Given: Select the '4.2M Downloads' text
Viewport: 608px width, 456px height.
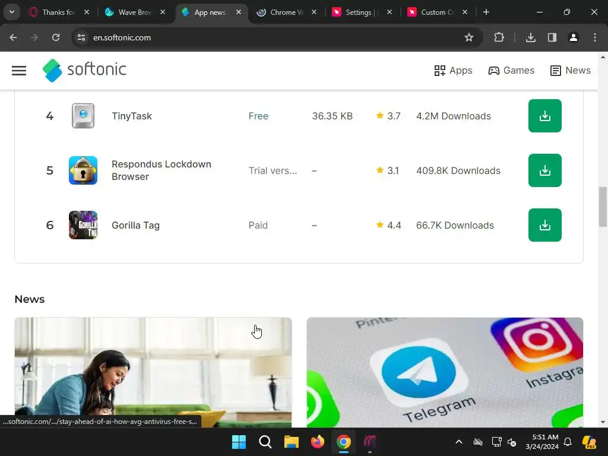Looking at the screenshot, I should pyautogui.click(x=453, y=116).
